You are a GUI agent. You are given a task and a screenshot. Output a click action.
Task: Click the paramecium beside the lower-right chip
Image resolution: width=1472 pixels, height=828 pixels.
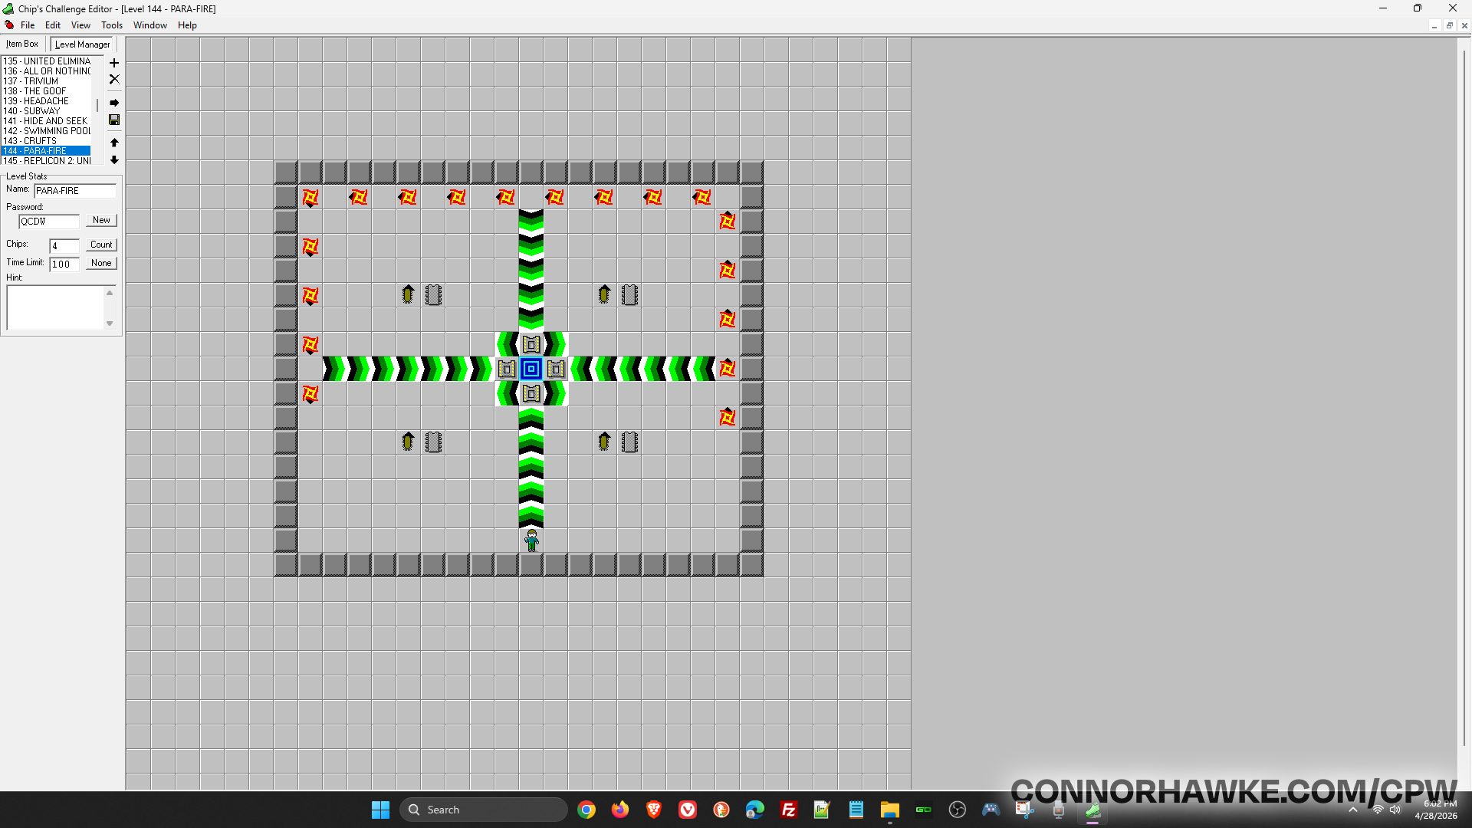(605, 442)
